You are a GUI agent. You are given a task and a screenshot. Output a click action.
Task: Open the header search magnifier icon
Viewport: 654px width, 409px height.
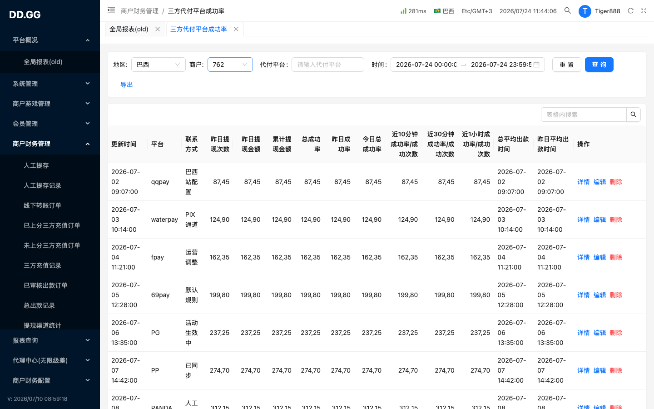[568, 10]
